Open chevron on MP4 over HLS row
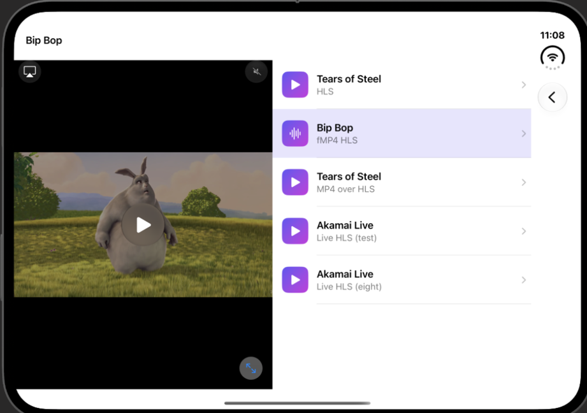Screen dimensions: 587x413 pos(524,182)
